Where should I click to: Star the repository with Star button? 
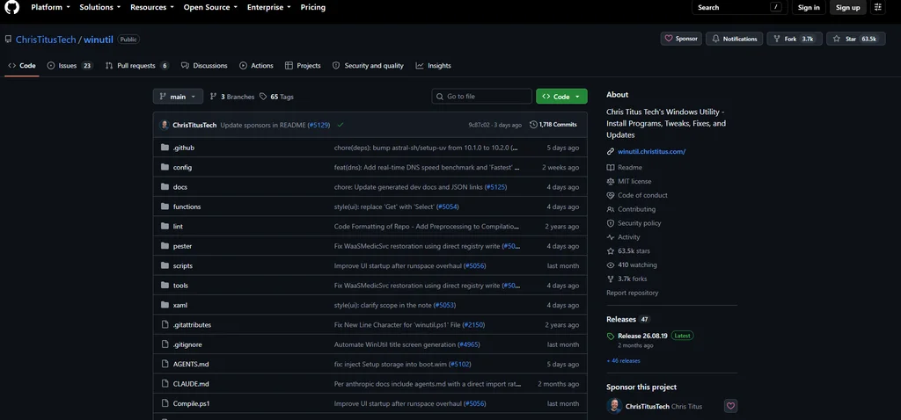[855, 39]
